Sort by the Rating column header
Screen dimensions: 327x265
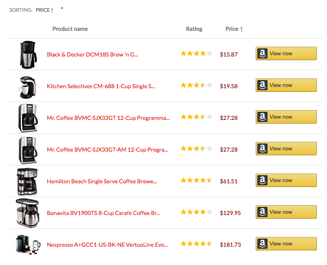click(194, 29)
